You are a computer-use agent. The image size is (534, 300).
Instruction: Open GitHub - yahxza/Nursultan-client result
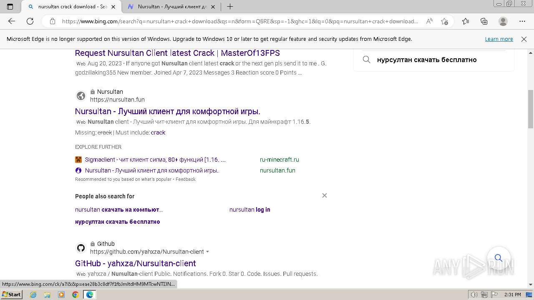point(136,263)
